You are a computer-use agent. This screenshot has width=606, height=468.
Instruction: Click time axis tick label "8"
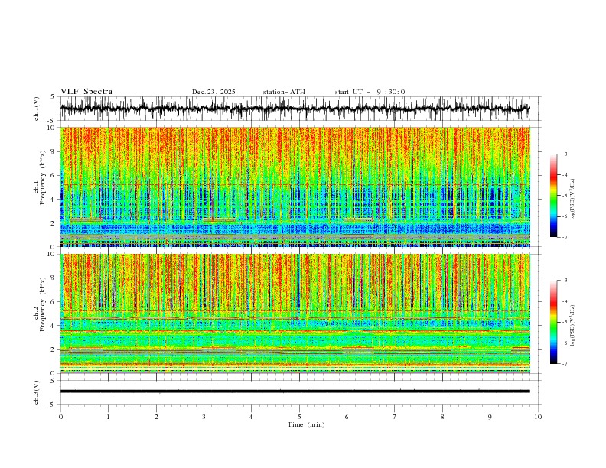[442, 417]
